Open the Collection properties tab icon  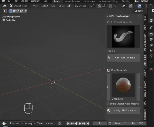(x=151, y=63)
